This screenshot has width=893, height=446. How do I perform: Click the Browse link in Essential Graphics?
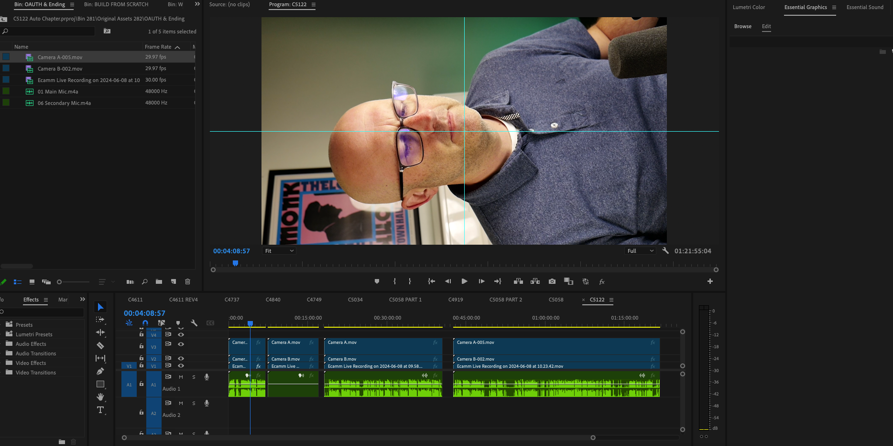click(x=742, y=26)
